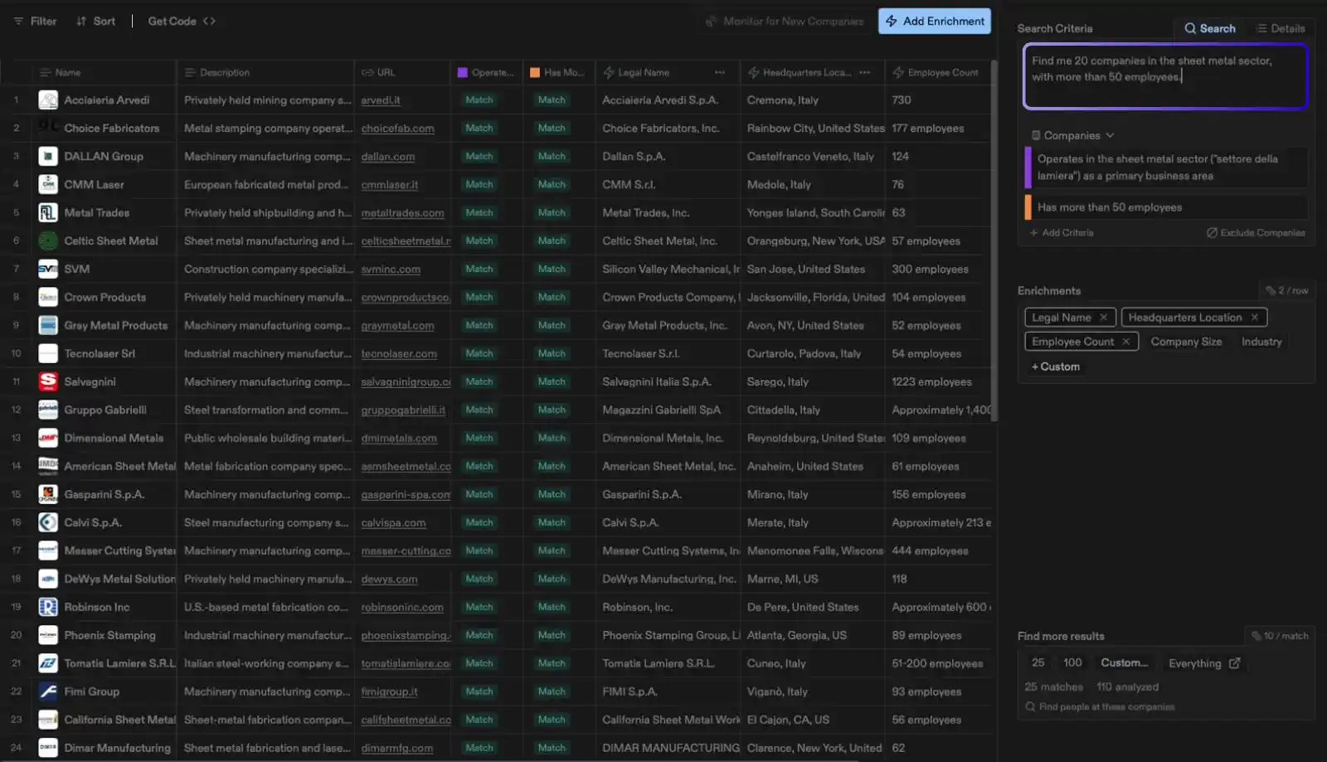Switch to the Details tab

[1281, 28]
